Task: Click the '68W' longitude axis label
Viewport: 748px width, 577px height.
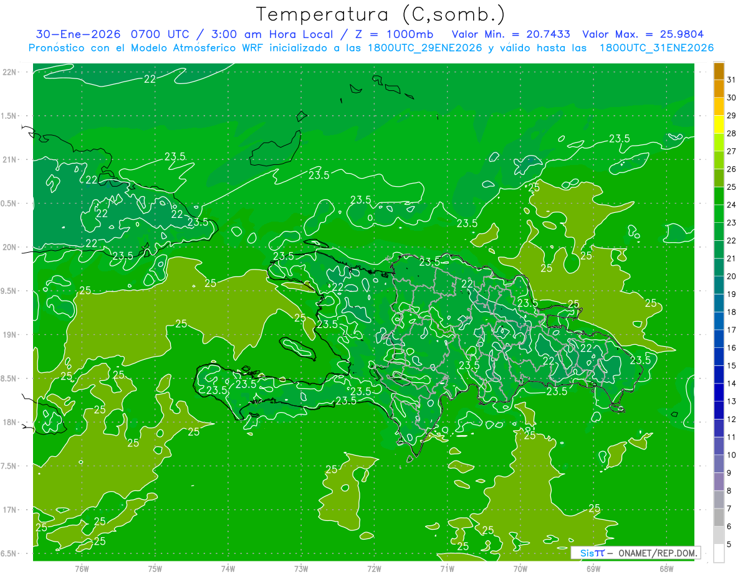Action: click(x=666, y=568)
